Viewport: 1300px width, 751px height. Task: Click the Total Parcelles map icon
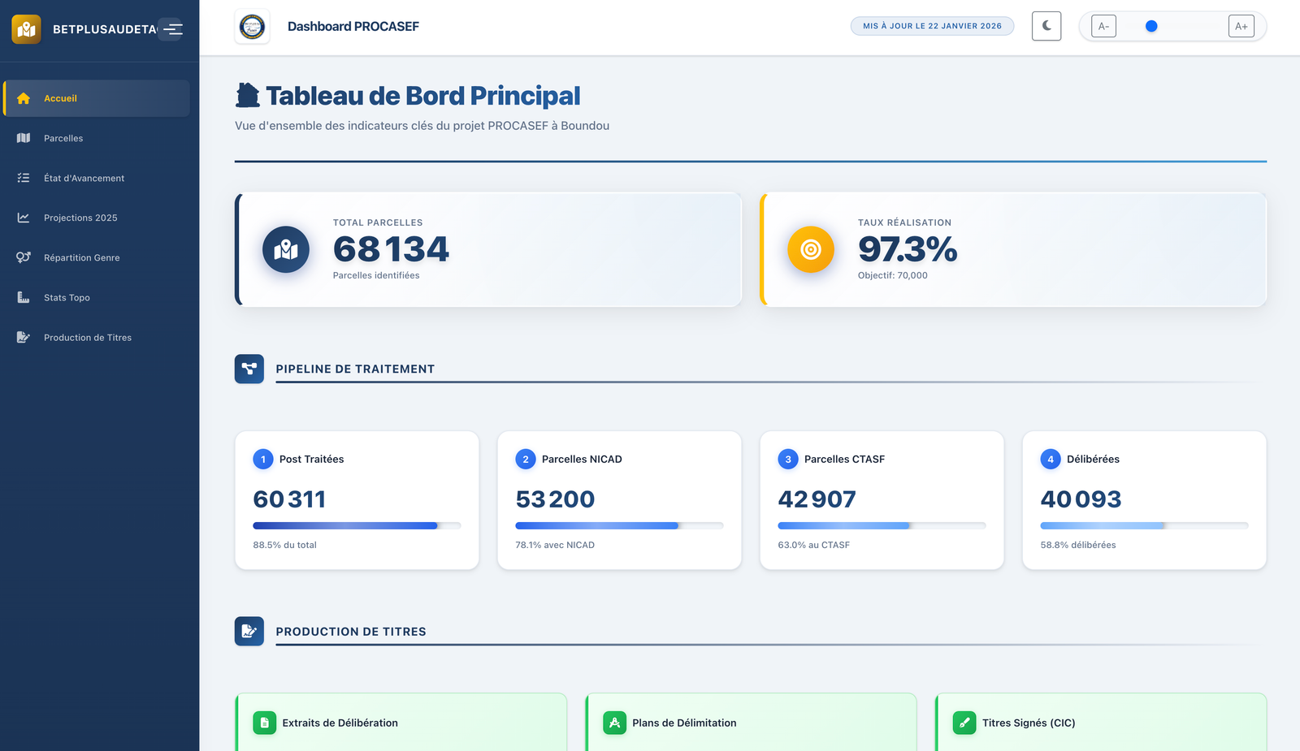tap(285, 249)
